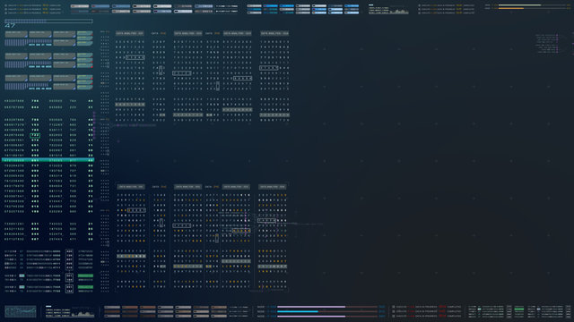Click the histogram graph in top bar
Screen dimensions: 574x322
pyautogui.click(x=399, y=12)
